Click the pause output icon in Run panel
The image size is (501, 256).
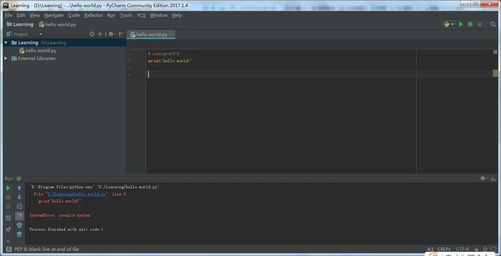(x=8, y=207)
